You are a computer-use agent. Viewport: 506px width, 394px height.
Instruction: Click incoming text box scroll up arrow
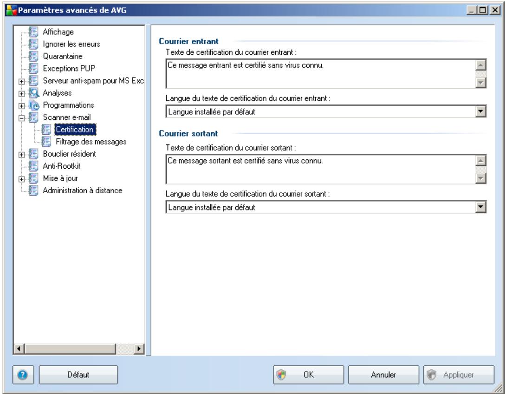click(481, 65)
